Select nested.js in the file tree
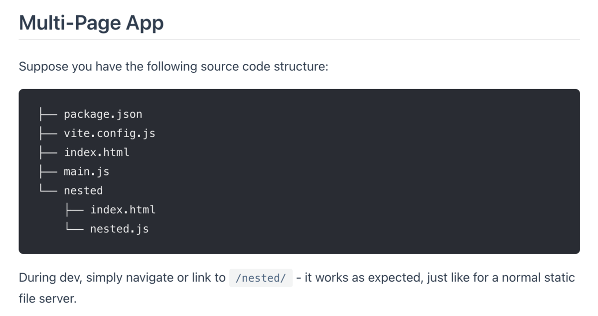This screenshot has width=598, height=316. (x=119, y=229)
